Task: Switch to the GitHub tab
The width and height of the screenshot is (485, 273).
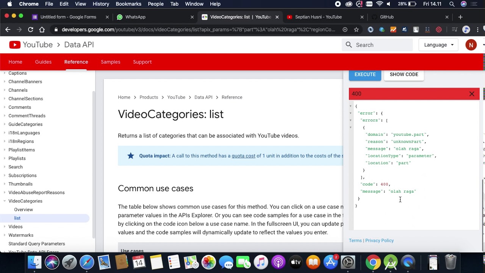Action: [386, 17]
